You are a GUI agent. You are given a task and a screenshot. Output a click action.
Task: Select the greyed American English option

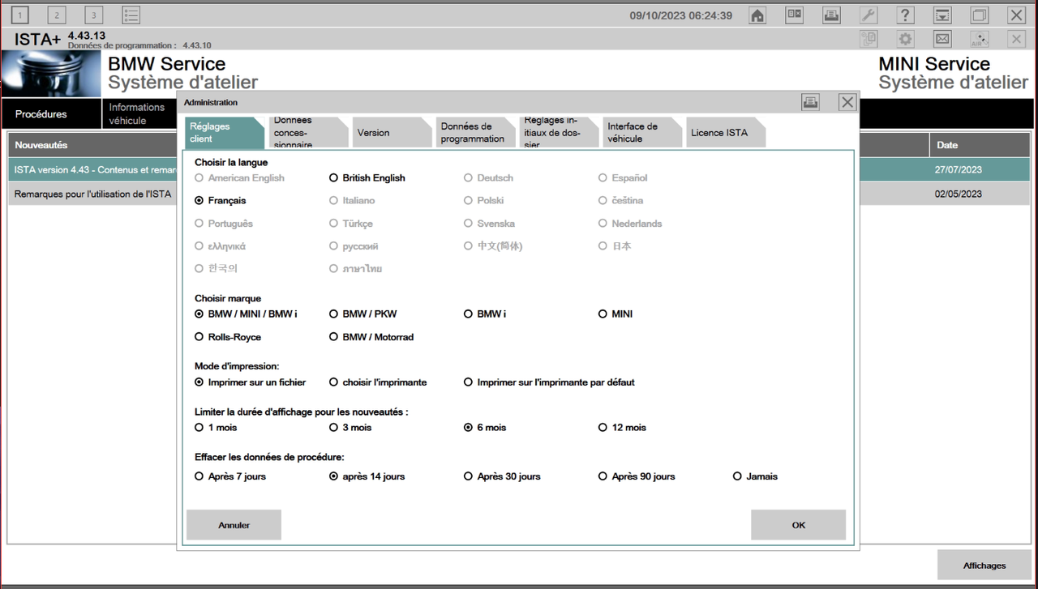click(x=240, y=177)
